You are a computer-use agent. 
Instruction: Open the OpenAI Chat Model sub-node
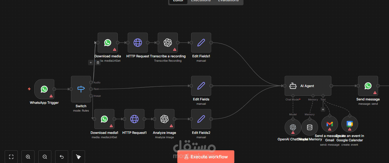tap(293, 127)
